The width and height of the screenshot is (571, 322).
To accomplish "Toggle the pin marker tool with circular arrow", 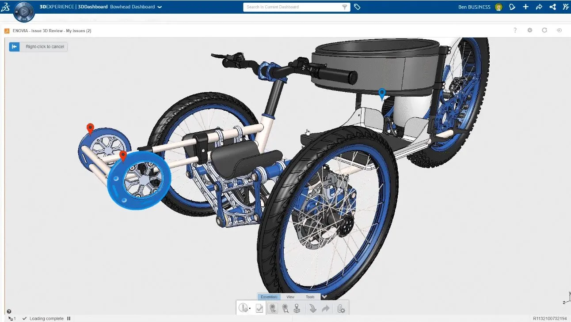I will click(273, 309).
